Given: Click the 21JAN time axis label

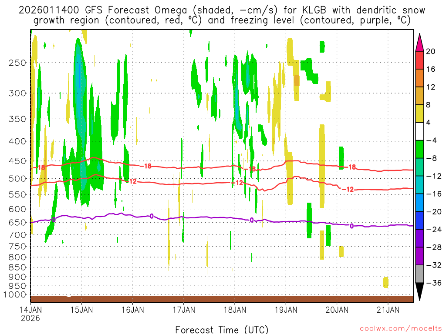Looking at the screenshot, I should 388,310.
